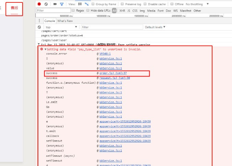Clear the console with the block icon

[39, 27]
